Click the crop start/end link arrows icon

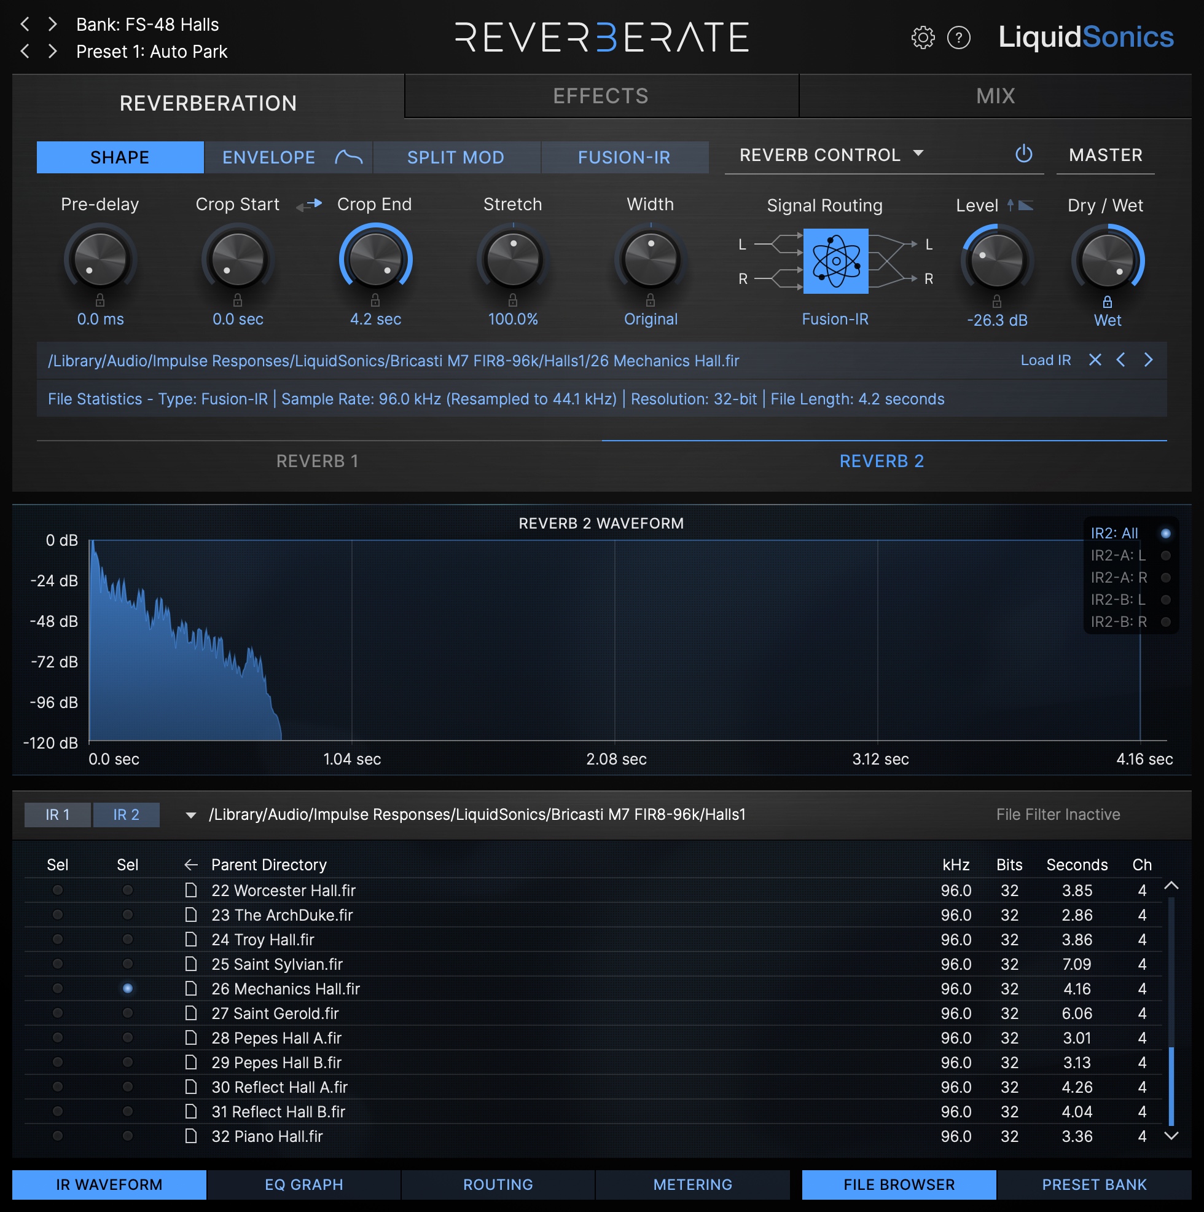(x=308, y=205)
